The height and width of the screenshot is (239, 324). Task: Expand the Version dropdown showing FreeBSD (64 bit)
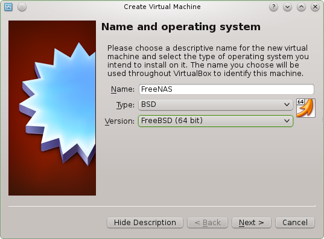(215, 121)
